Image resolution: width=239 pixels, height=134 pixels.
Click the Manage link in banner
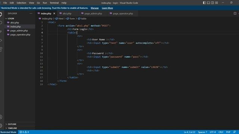[94, 8]
